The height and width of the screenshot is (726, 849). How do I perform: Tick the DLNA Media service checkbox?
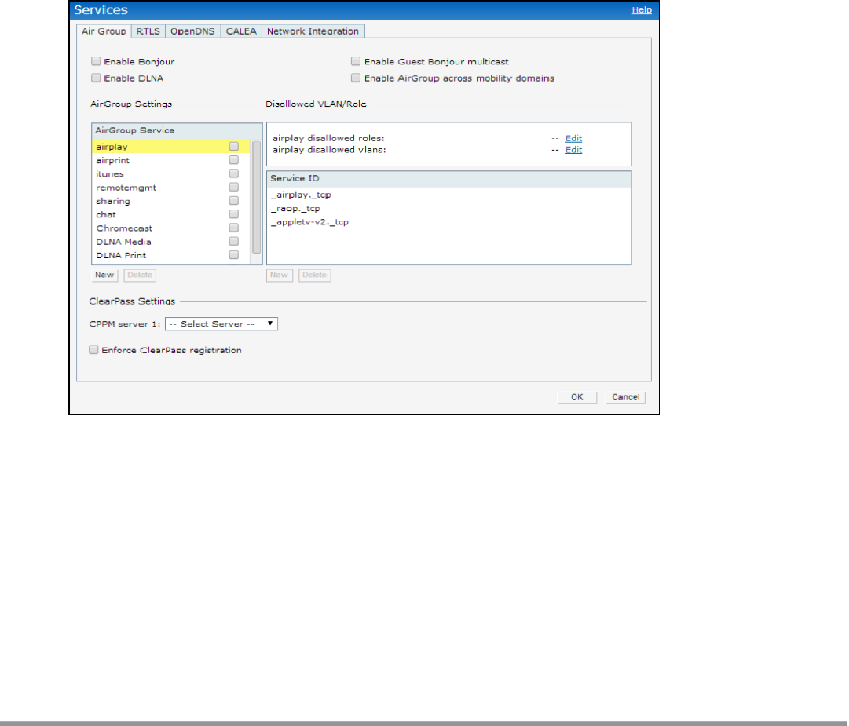pyautogui.click(x=234, y=241)
